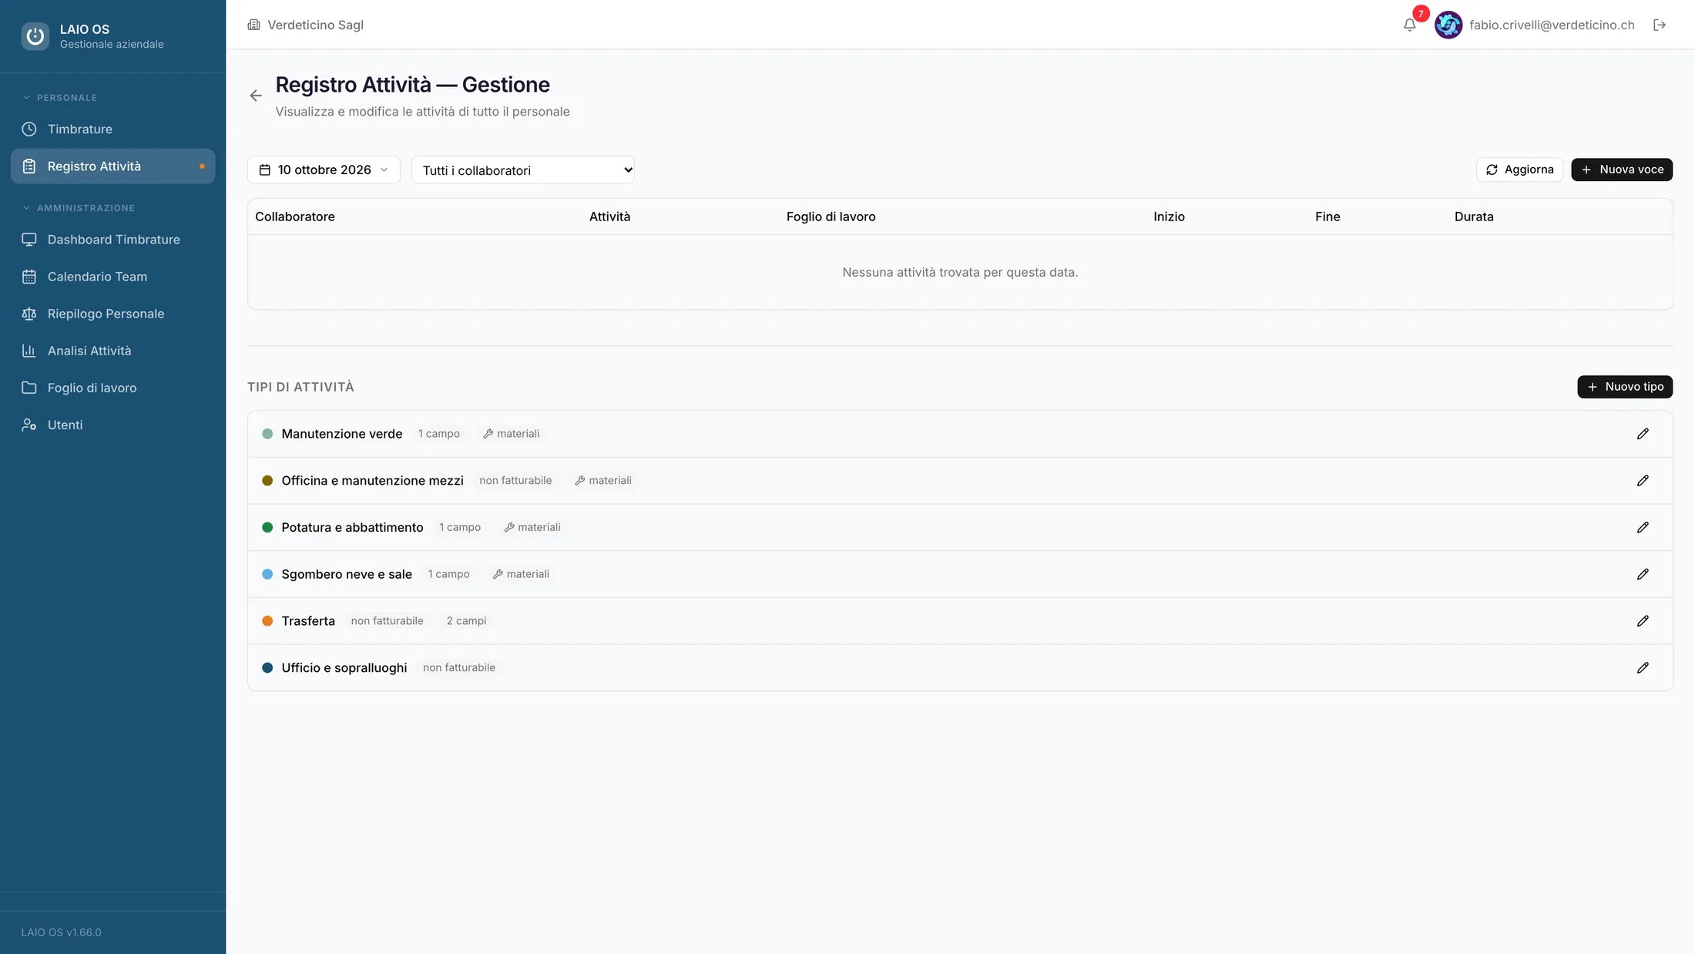The image size is (1695, 954).
Task: Click the 2 campi tag on Trasferta
Action: pyautogui.click(x=466, y=621)
